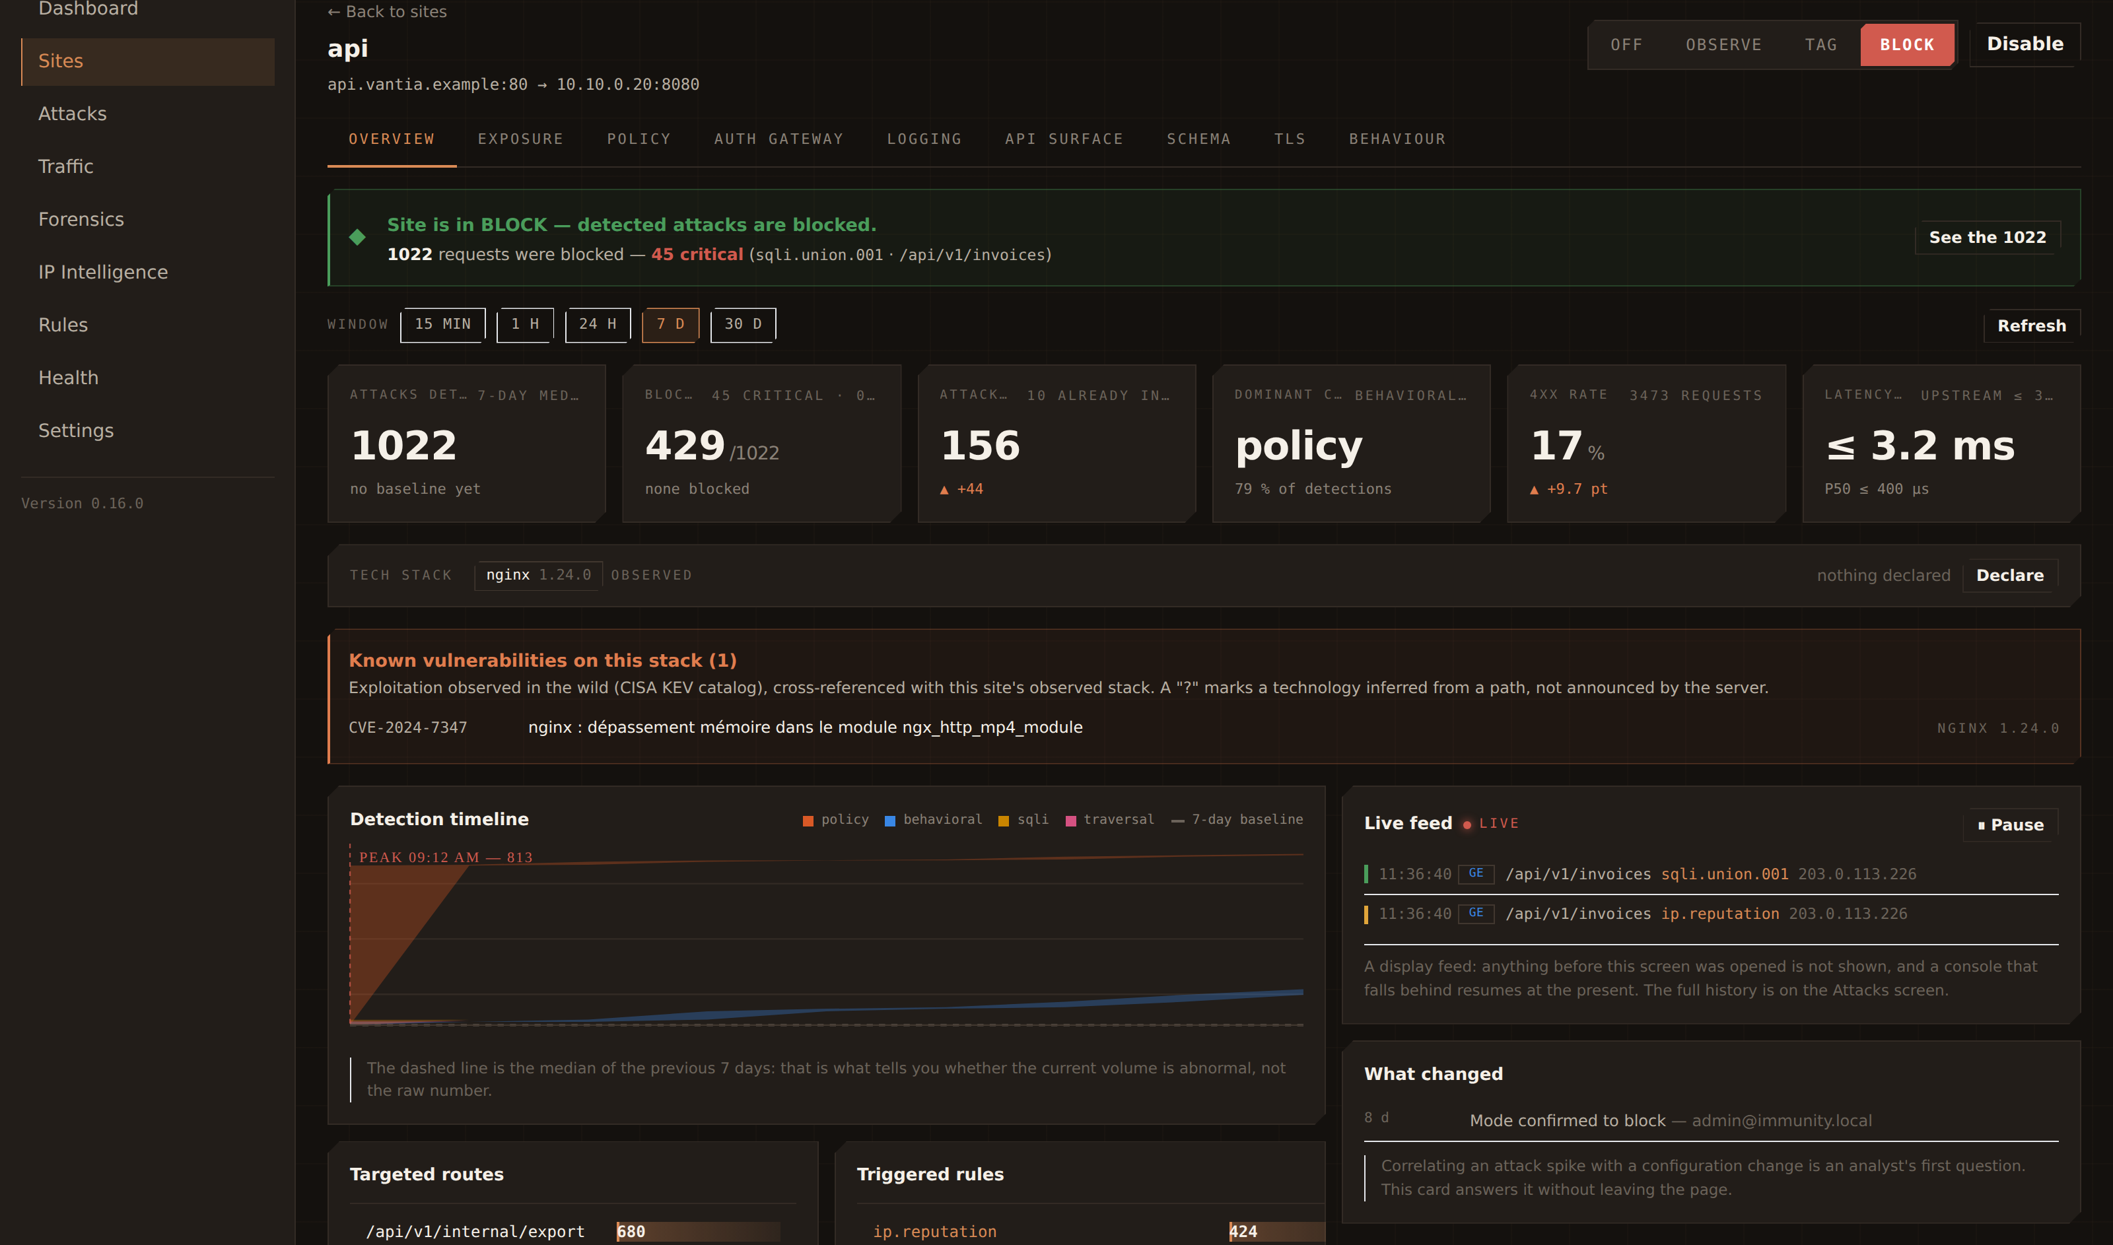This screenshot has height=1245, width=2113.
Task: Click the GE badge on ip.reputation feed row
Action: coord(1476,913)
